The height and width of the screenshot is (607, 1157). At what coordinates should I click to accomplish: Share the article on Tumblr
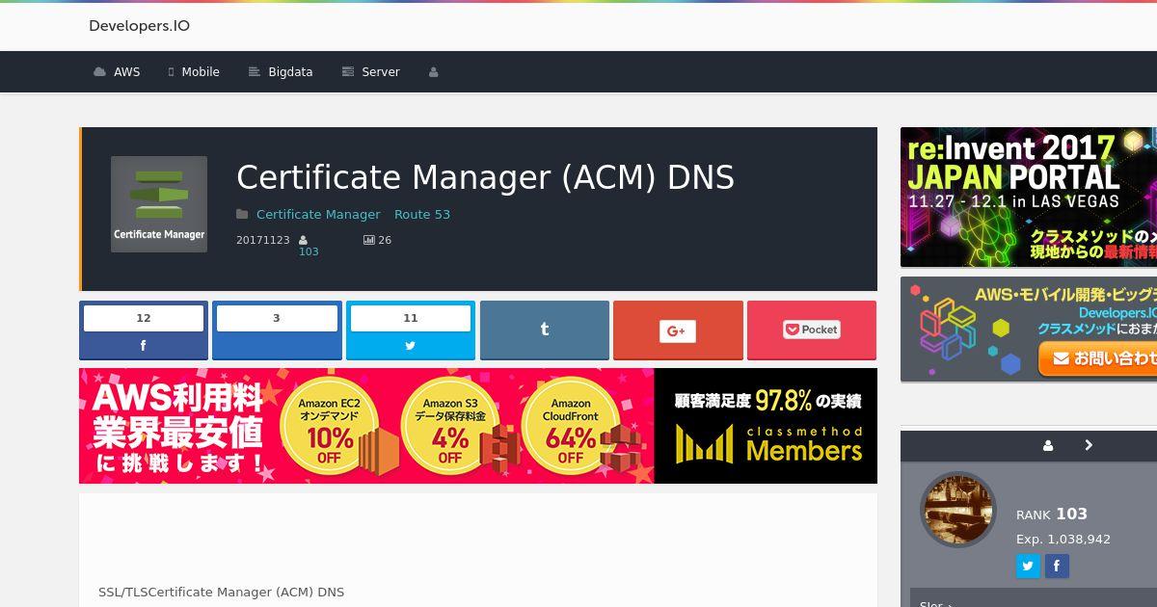click(x=545, y=330)
